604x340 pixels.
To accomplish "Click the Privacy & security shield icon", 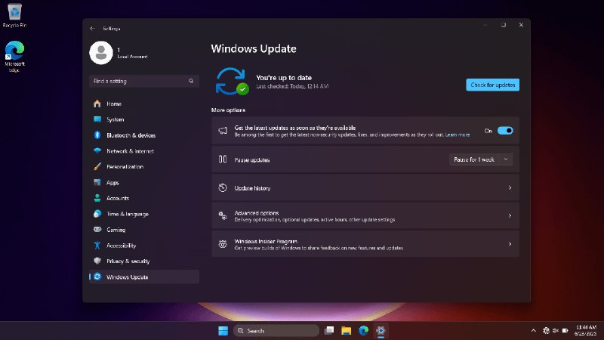I will [x=97, y=261].
